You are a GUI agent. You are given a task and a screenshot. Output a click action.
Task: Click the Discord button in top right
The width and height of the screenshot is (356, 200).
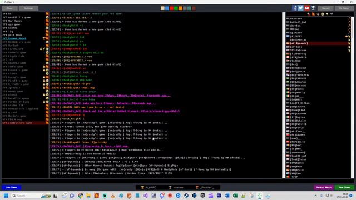point(325,8)
